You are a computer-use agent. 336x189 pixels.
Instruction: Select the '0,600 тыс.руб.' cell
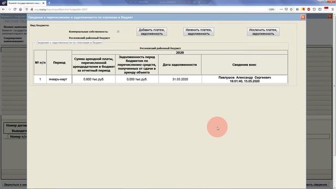tap(93, 79)
